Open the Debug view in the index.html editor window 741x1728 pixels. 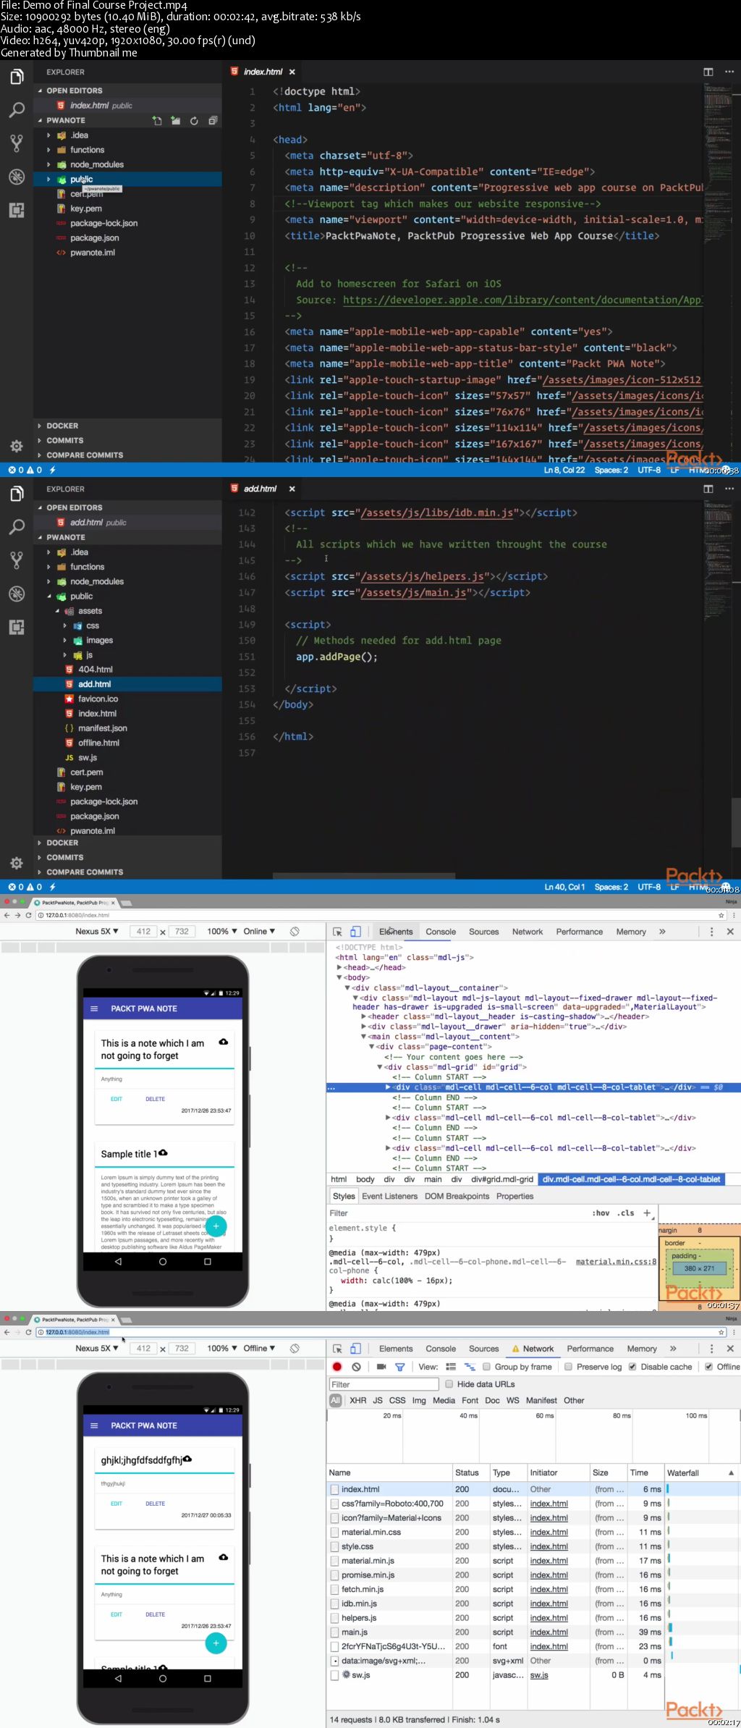pos(17,177)
